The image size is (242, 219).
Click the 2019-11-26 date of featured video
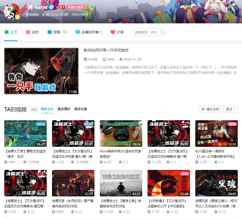pyautogui.click(x=132, y=59)
